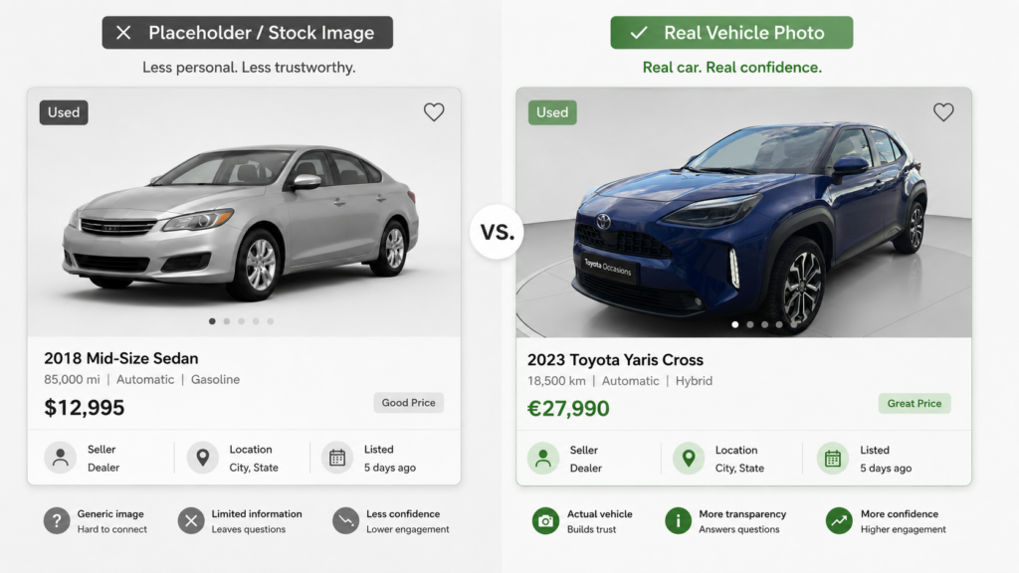The width and height of the screenshot is (1019, 573).
Task: Click the question mark Generic image icon
Action: coord(57,521)
